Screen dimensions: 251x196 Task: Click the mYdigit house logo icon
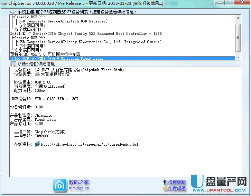coord(60,185)
